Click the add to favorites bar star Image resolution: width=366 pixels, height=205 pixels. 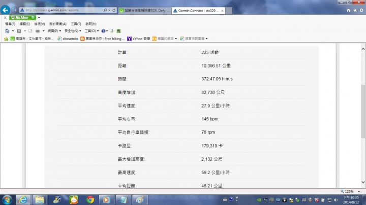click(x=6, y=39)
